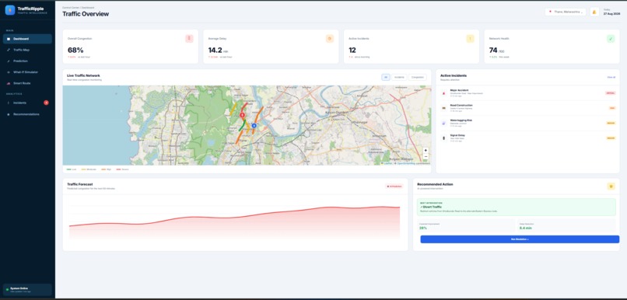Screen dimensions: 627x300
Task: Select the All map filter
Action: pyautogui.click(x=386, y=77)
